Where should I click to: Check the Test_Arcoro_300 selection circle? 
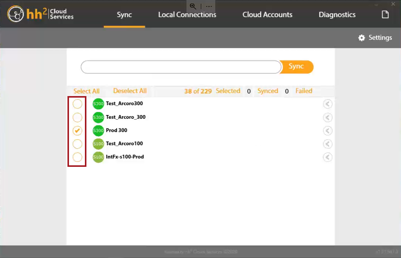click(77, 117)
